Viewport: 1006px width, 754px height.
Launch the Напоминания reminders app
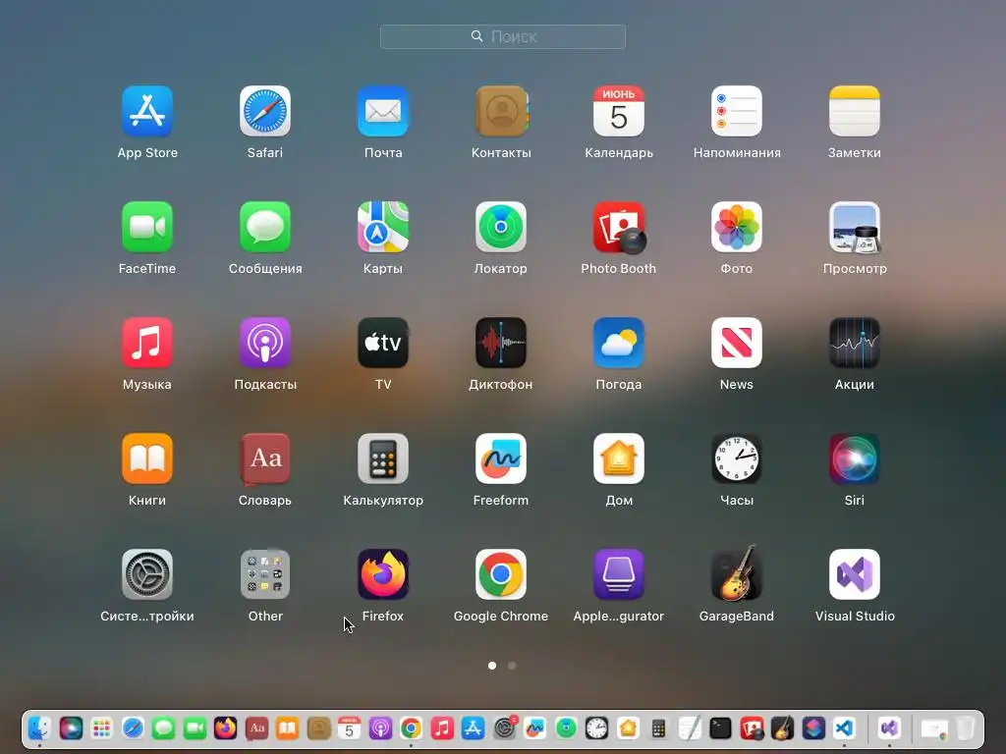click(x=737, y=112)
